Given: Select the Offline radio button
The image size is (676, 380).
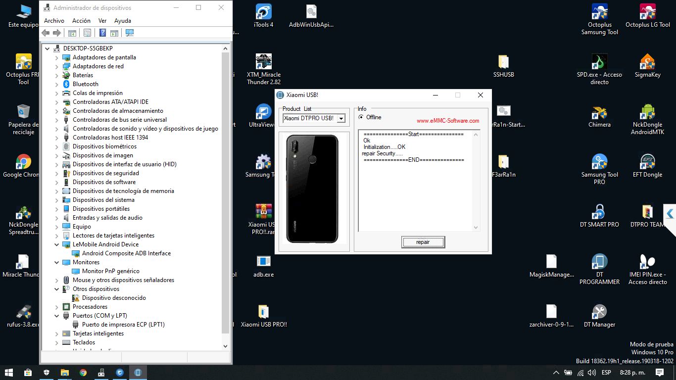Looking at the screenshot, I should [x=361, y=117].
